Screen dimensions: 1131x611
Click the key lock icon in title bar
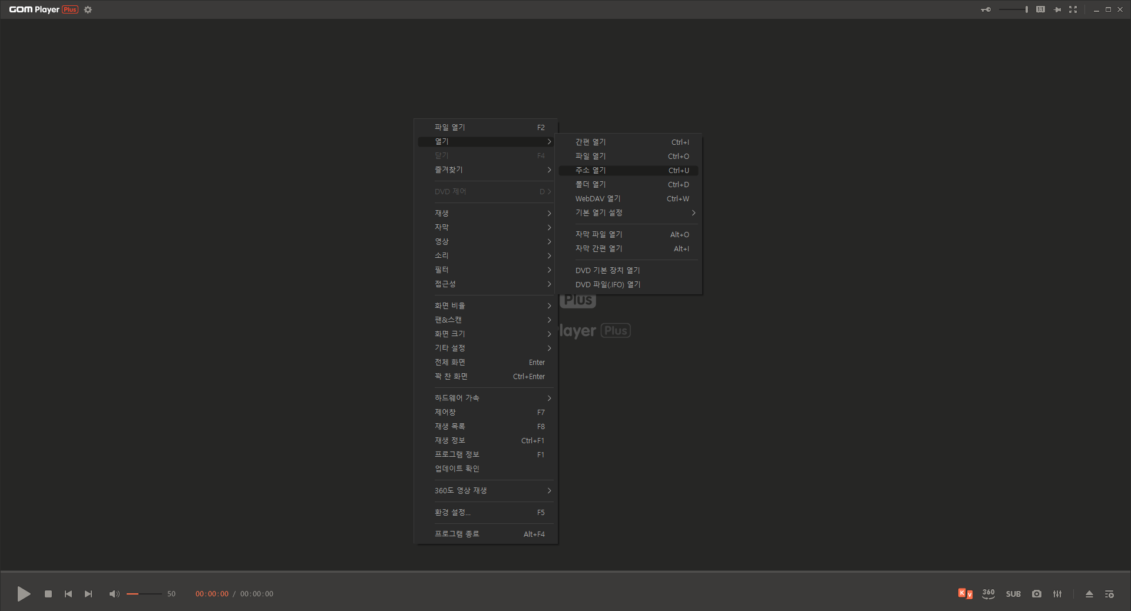[x=986, y=9]
